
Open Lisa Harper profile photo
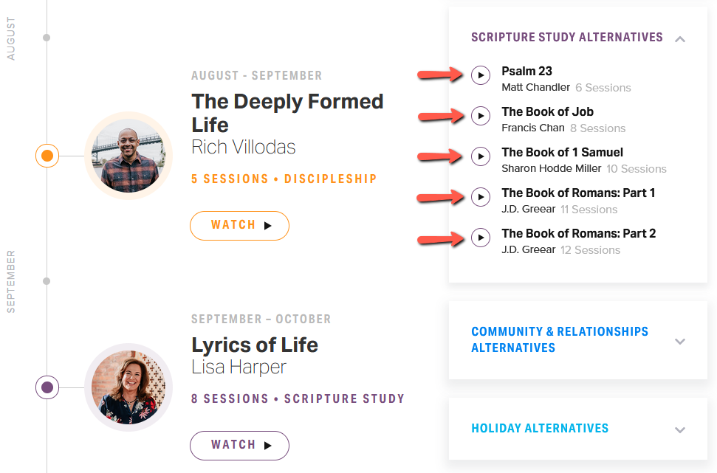pos(128,387)
